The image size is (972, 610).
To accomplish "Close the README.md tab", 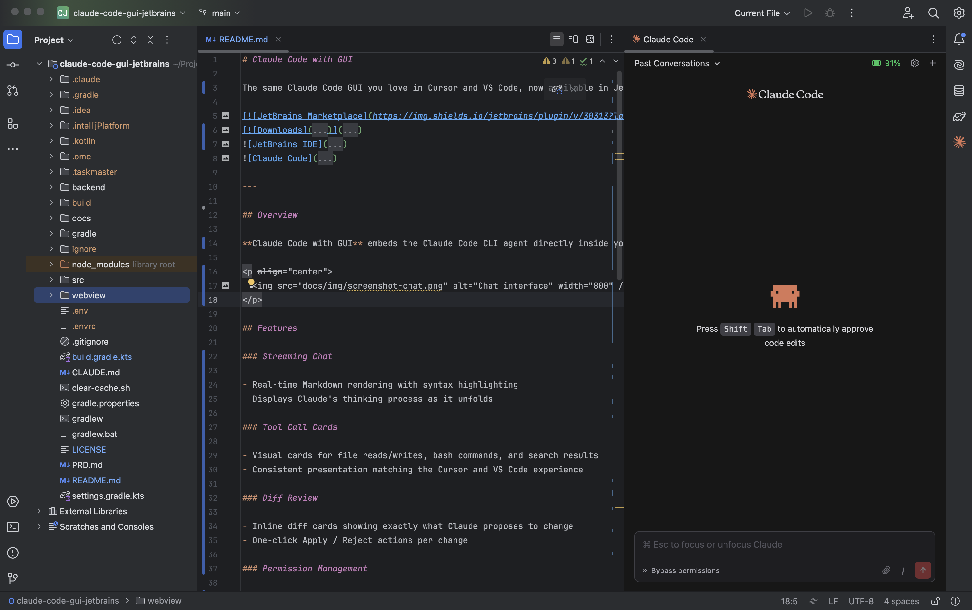I will 278,39.
